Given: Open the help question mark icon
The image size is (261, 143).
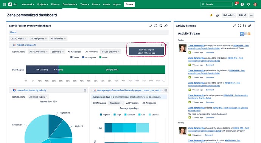Looking at the screenshot, I should 242,4.
